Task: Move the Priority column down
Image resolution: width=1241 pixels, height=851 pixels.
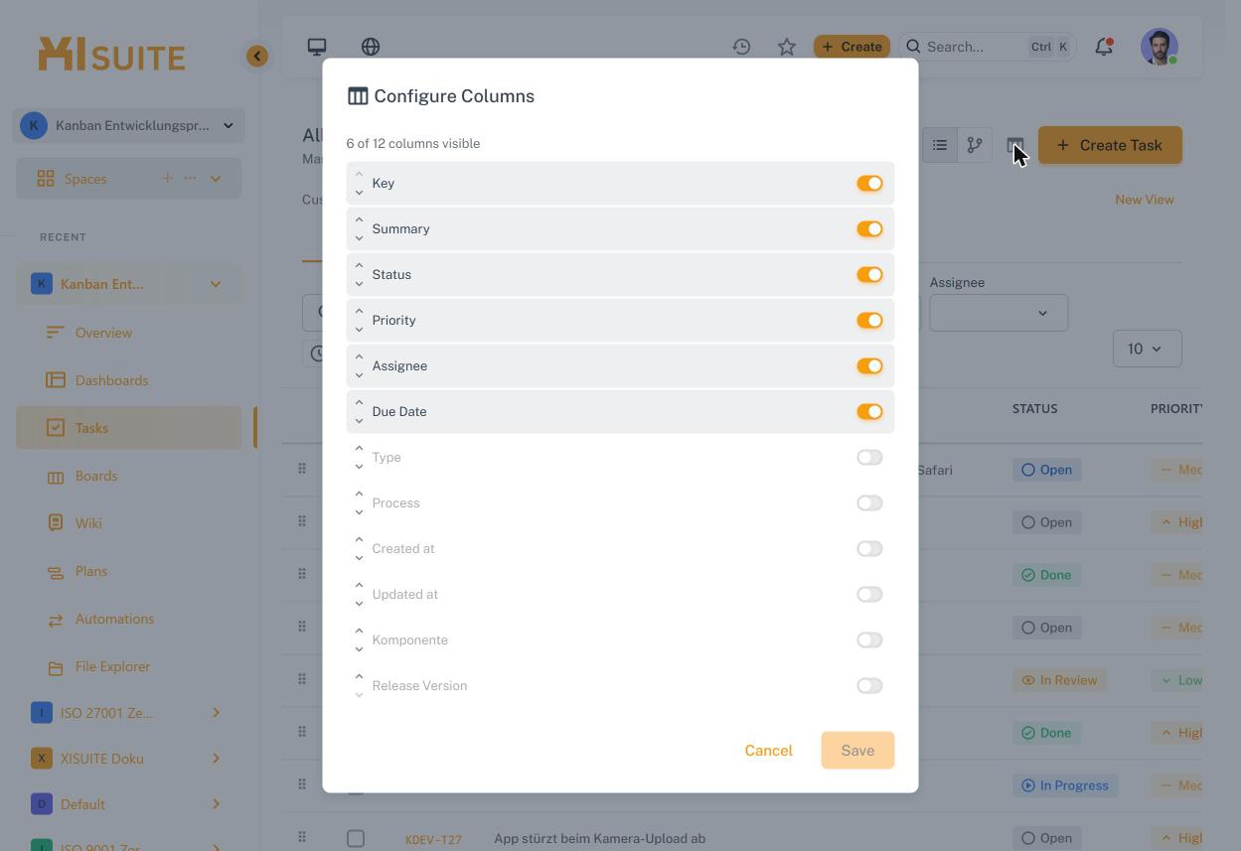Action: (360, 330)
